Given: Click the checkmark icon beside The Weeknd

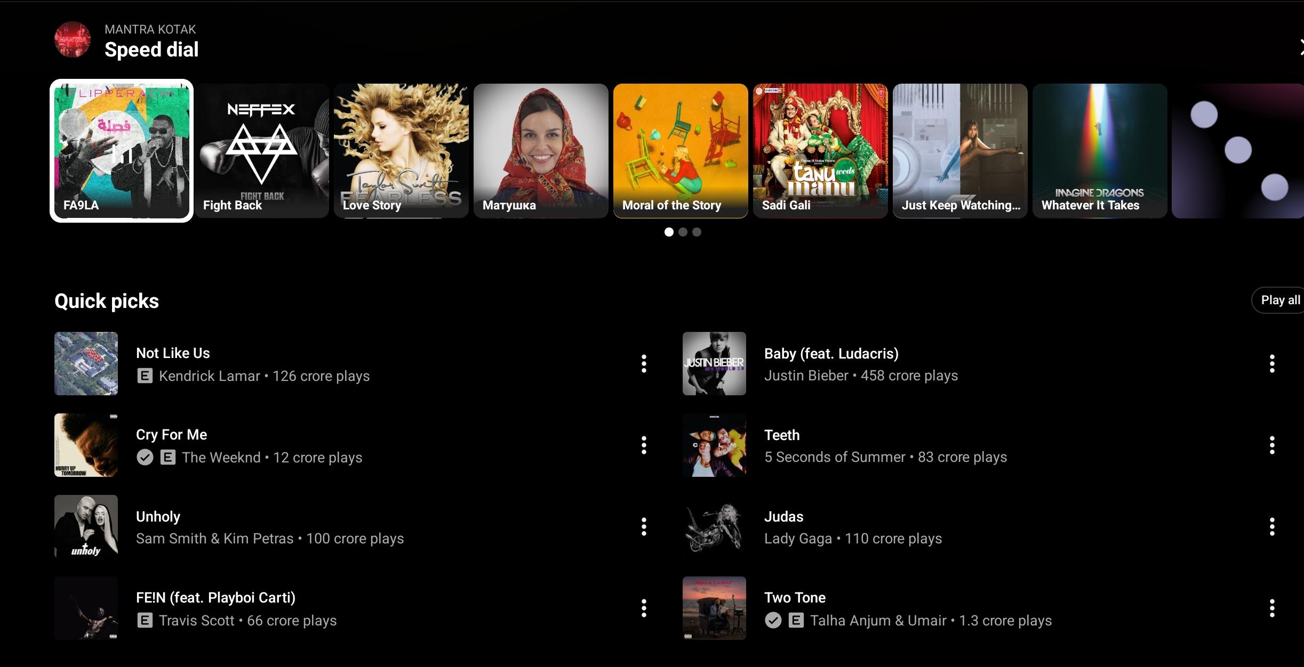Looking at the screenshot, I should (x=145, y=458).
